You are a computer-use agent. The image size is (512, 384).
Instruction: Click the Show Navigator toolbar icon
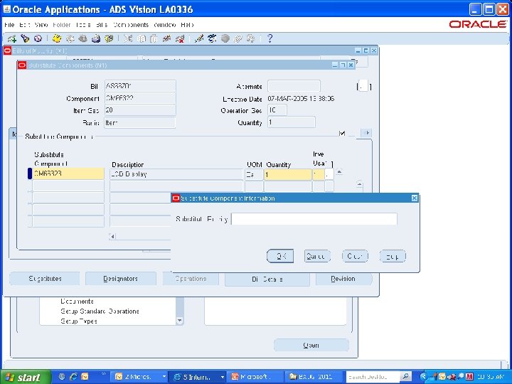38,39
